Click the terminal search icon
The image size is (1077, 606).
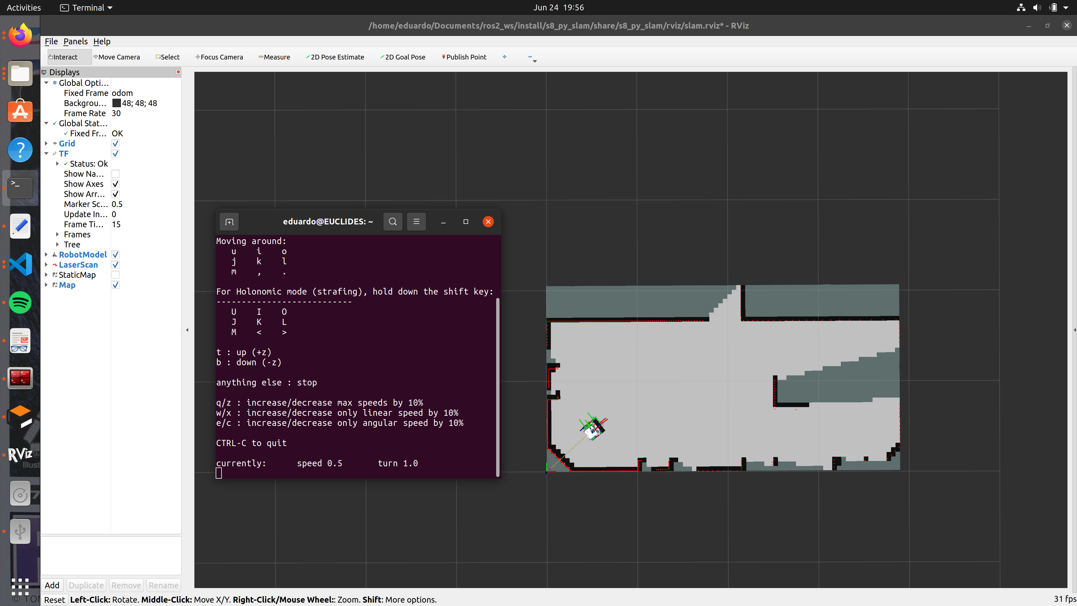[x=393, y=222]
